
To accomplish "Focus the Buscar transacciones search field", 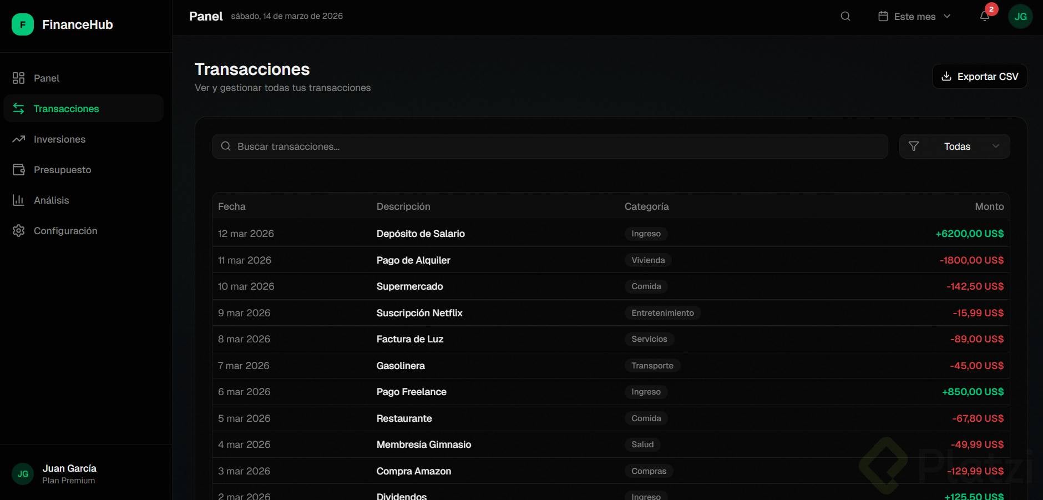I will coord(550,147).
